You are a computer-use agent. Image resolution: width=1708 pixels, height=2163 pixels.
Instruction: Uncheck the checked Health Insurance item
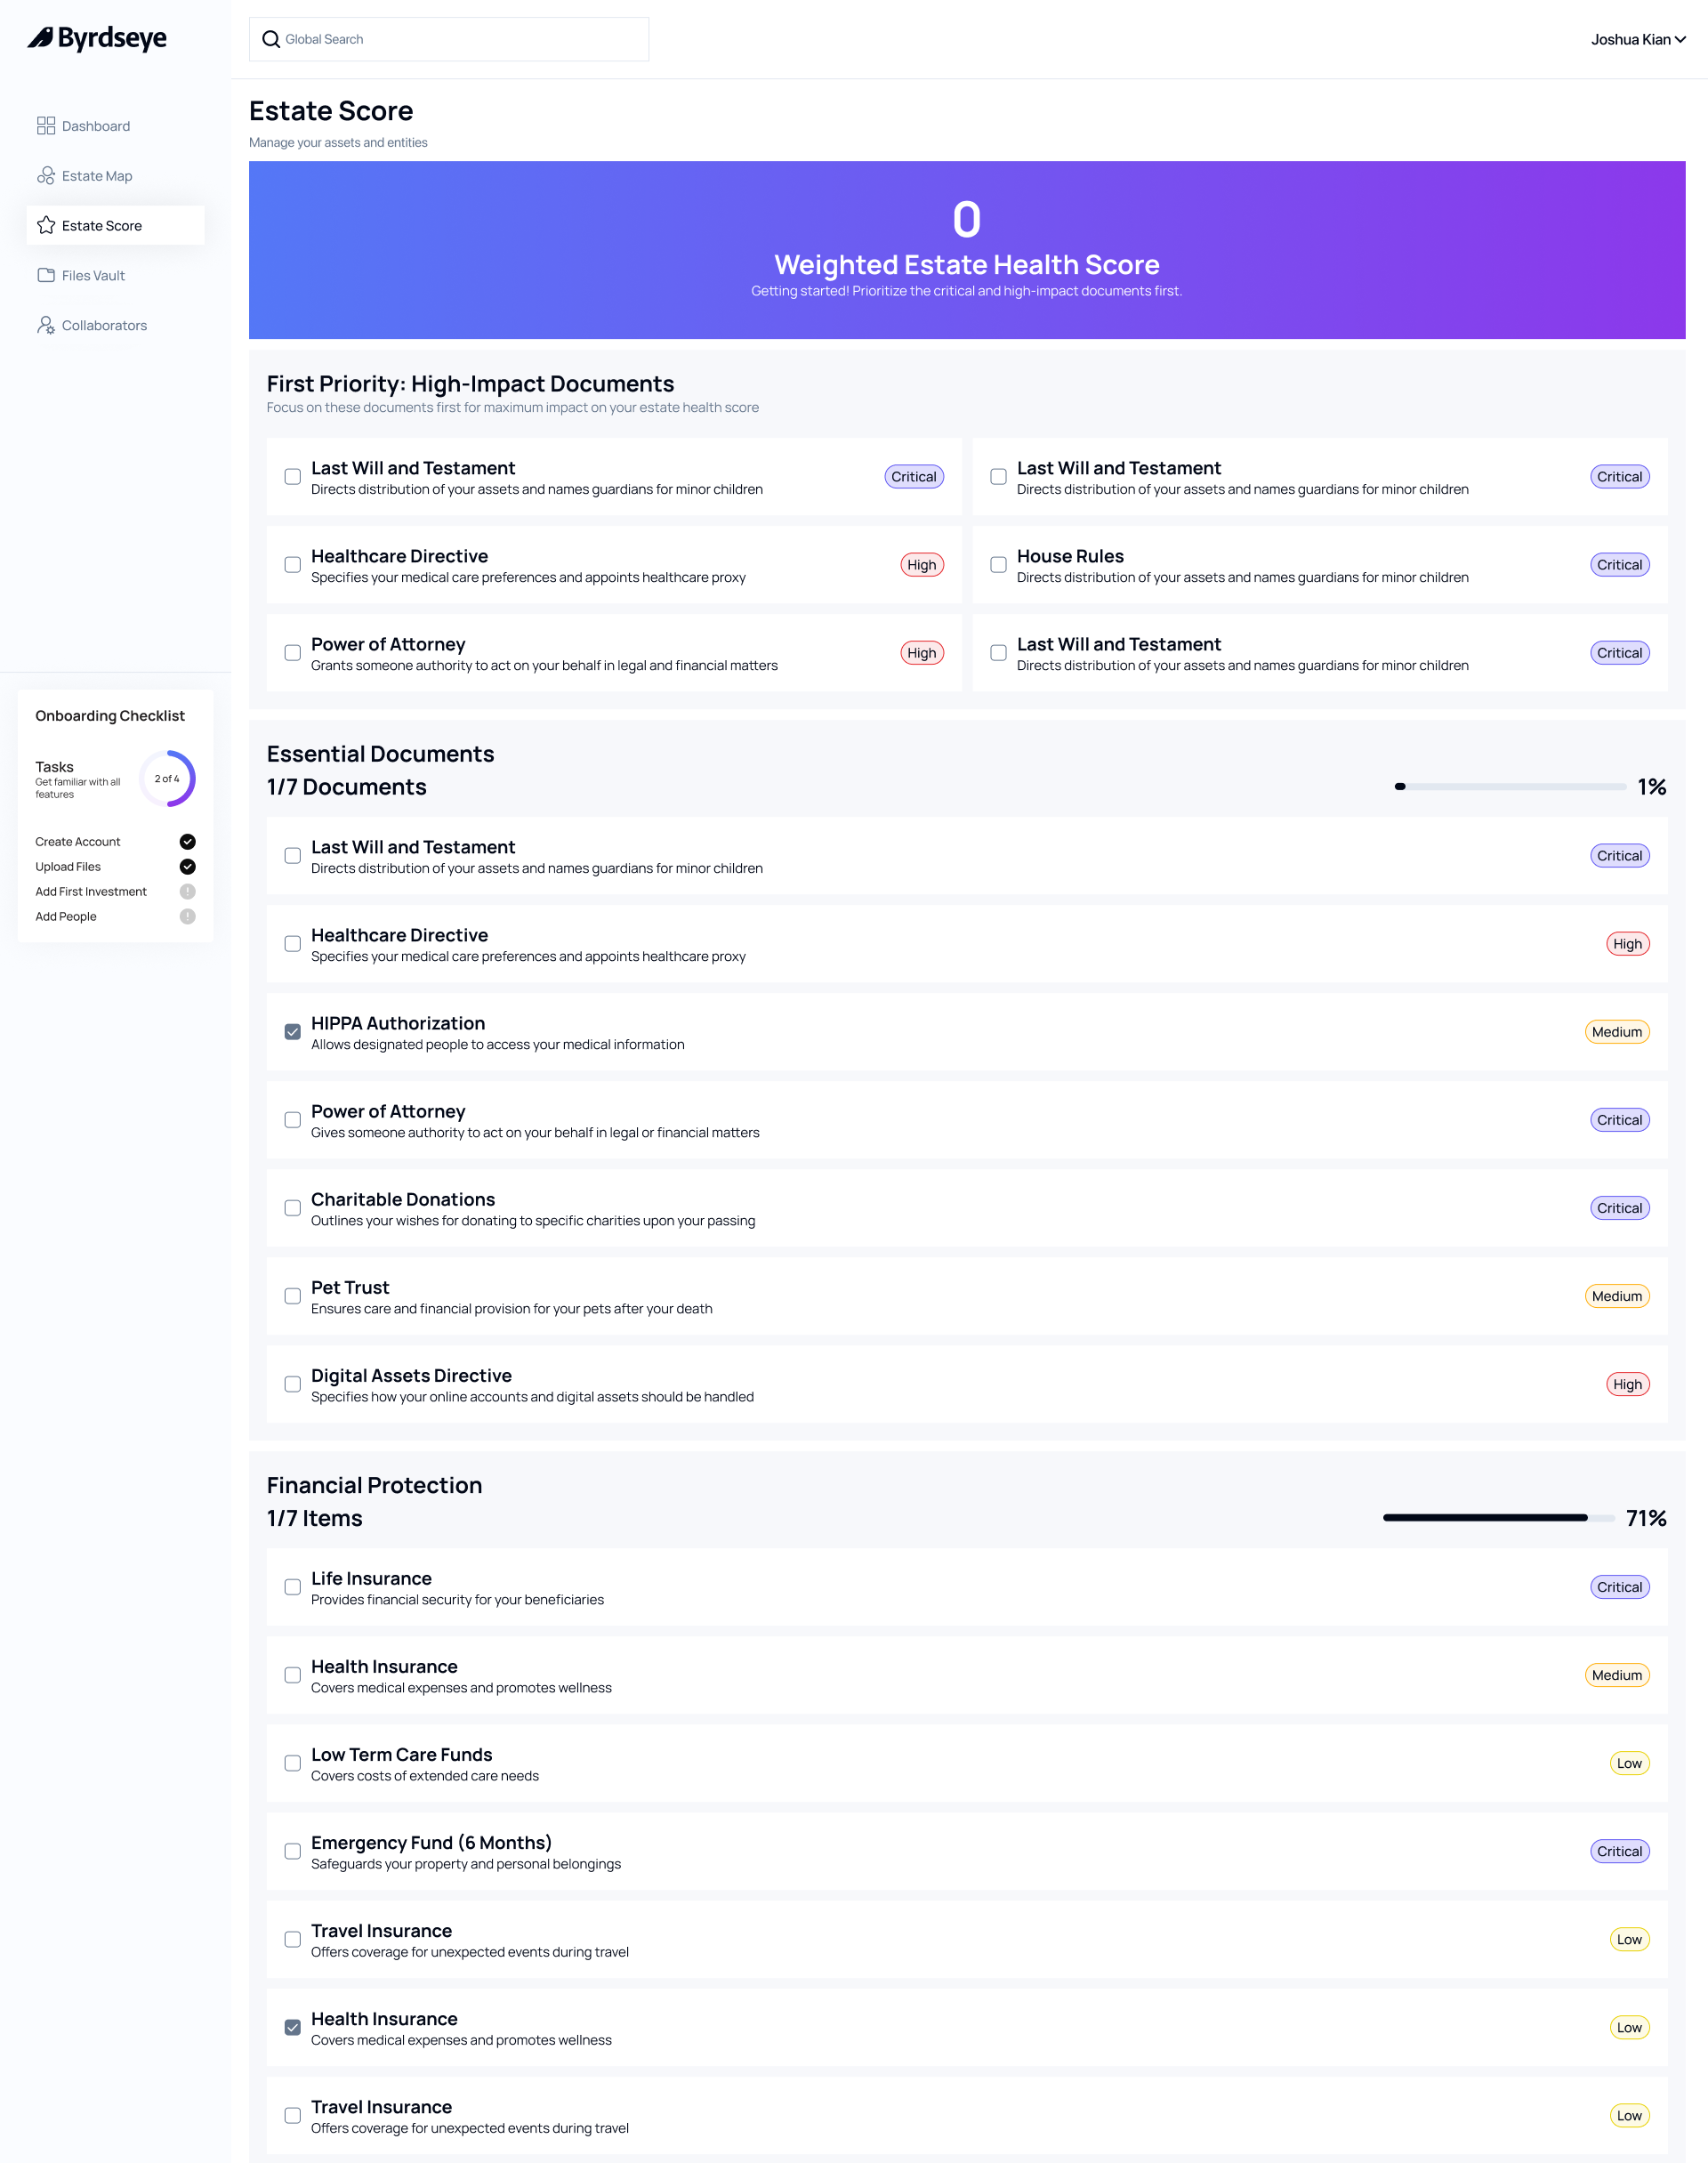click(292, 2027)
